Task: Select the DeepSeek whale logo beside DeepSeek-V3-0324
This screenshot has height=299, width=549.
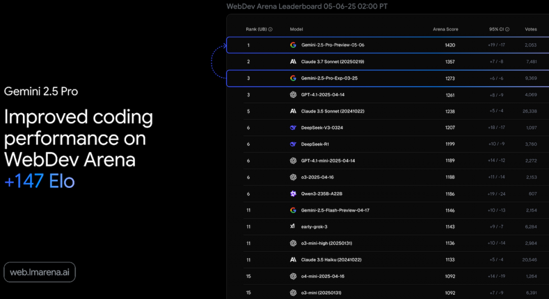Action: tap(293, 127)
